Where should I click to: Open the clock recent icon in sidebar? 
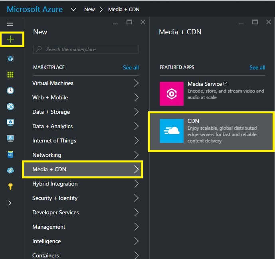click(x=10, y=91)
